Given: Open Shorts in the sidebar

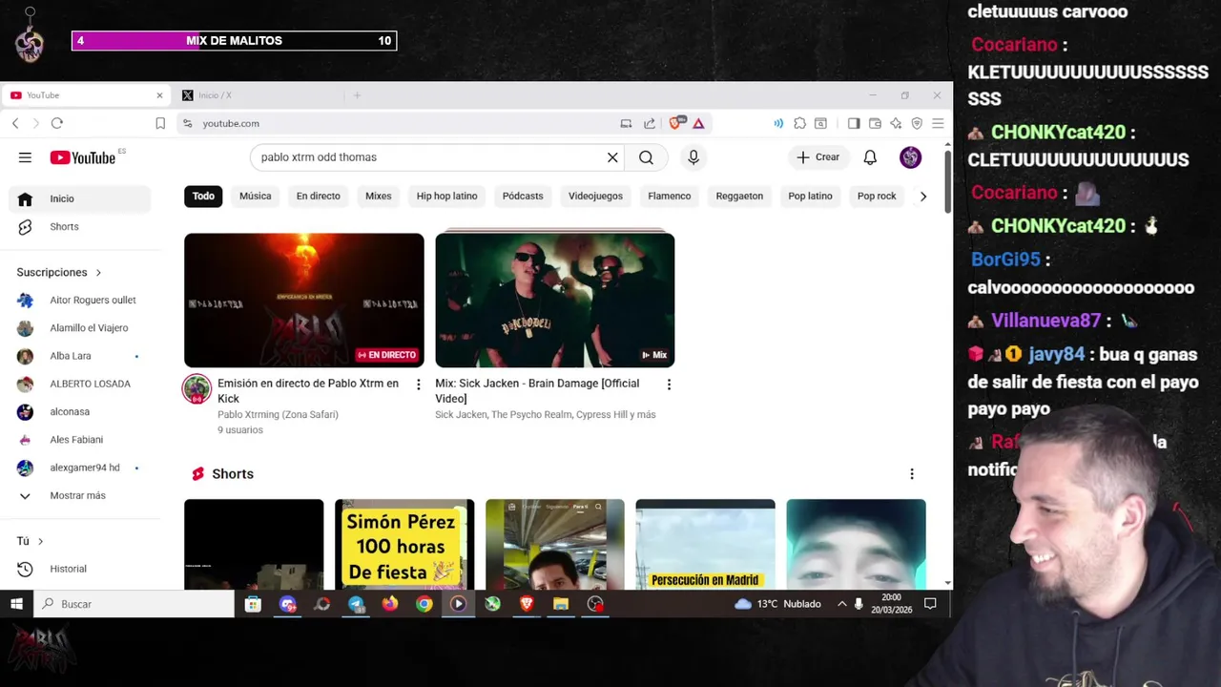Looking at the screenshot, I should [80, 227].
